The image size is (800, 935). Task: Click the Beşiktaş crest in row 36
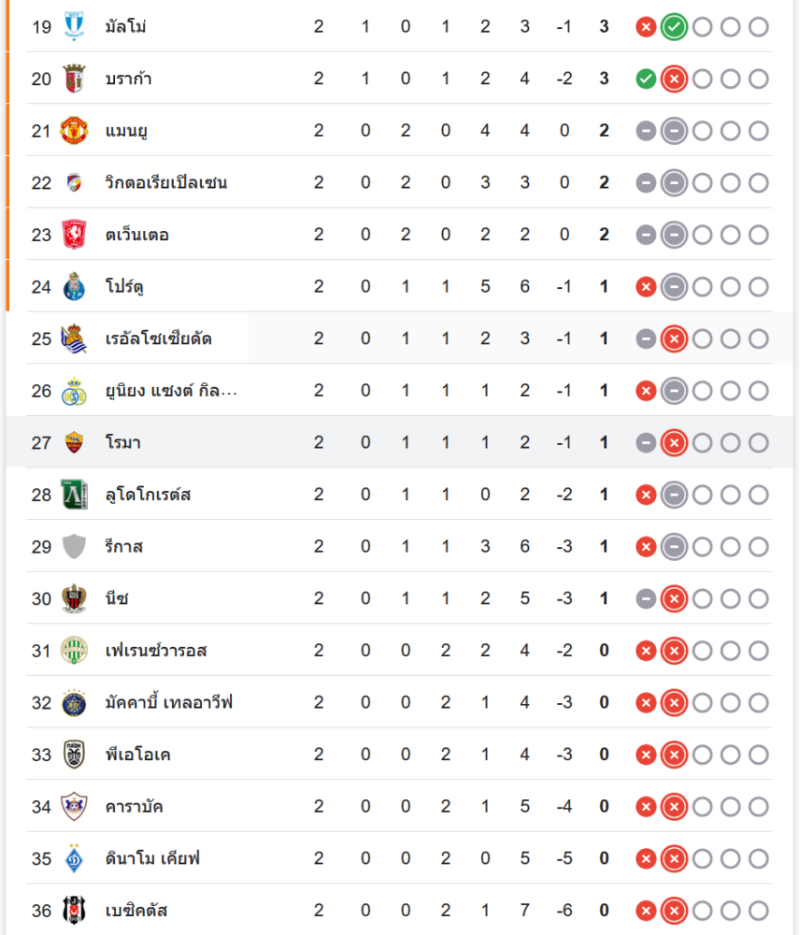74,910
